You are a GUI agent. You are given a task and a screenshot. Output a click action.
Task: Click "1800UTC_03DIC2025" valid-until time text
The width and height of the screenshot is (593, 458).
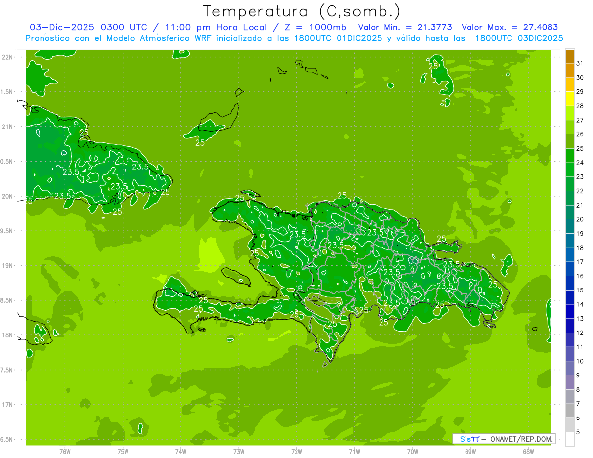519,38
